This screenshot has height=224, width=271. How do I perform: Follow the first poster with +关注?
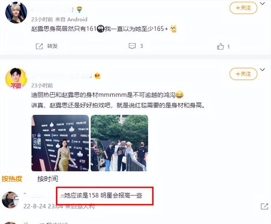[x=243, y=8]
